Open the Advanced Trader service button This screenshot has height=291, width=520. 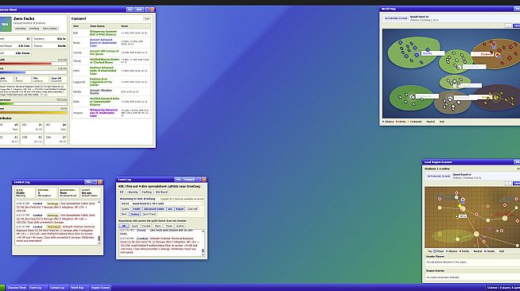[154, 209]
